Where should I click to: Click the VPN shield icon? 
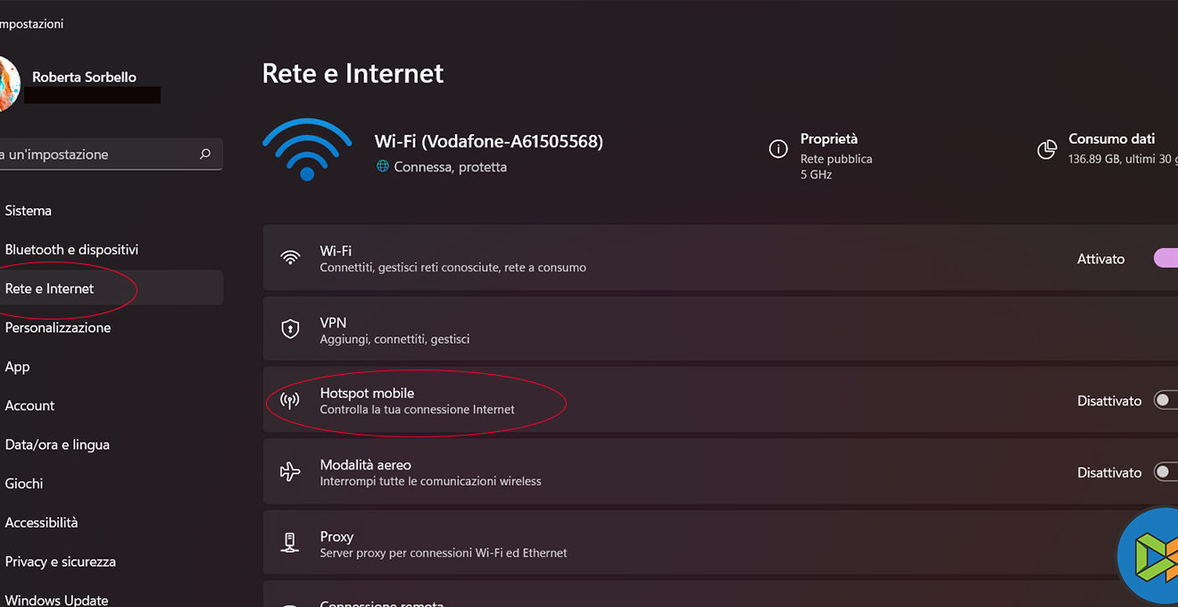(x=290, y=329)
